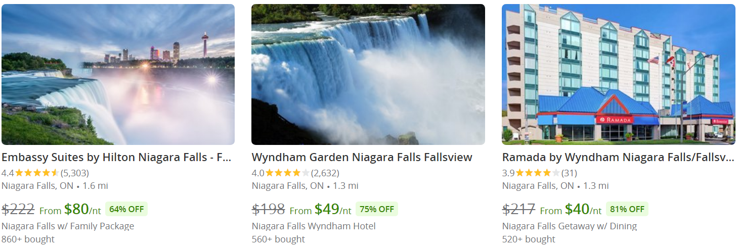738x251 pixels.
Task: Click Wyndham Garden Niagara Falls Fallsview title
Action: 362,157
